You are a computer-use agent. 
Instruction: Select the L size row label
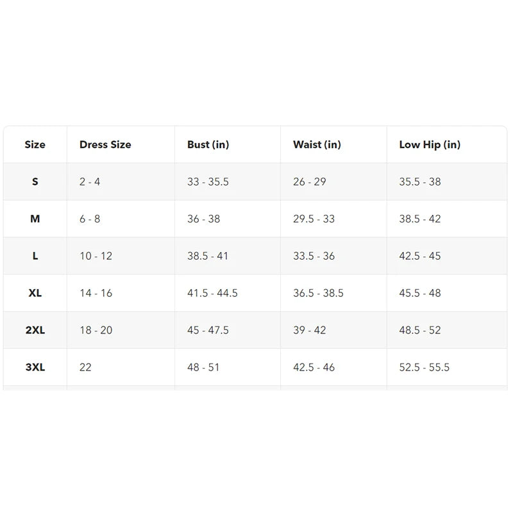(x=35, y=256)
